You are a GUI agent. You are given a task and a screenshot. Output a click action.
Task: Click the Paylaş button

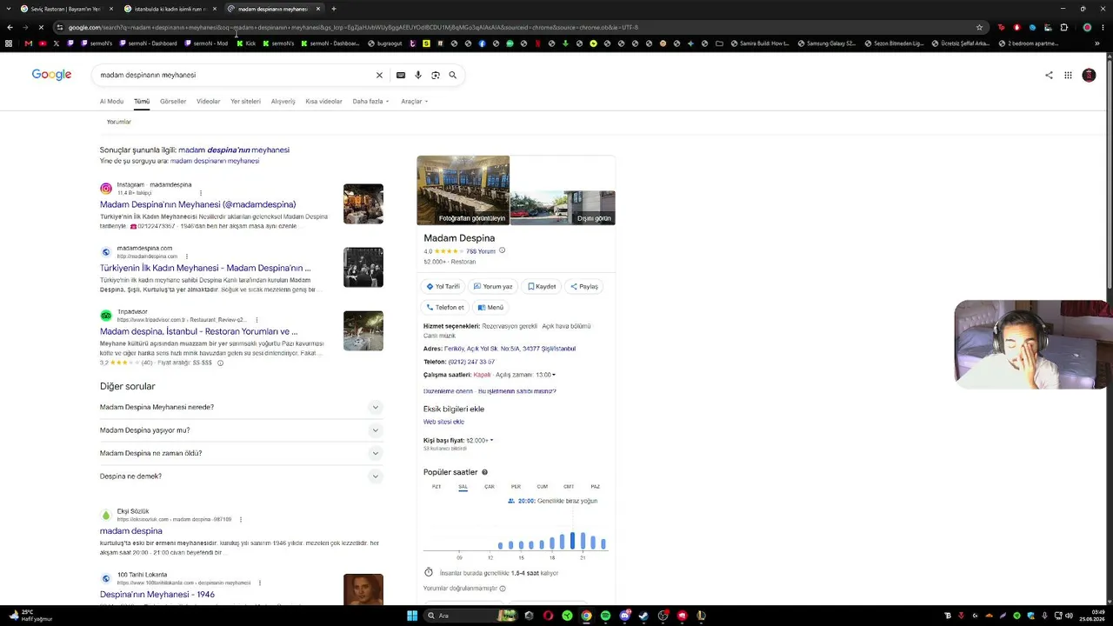584,286
